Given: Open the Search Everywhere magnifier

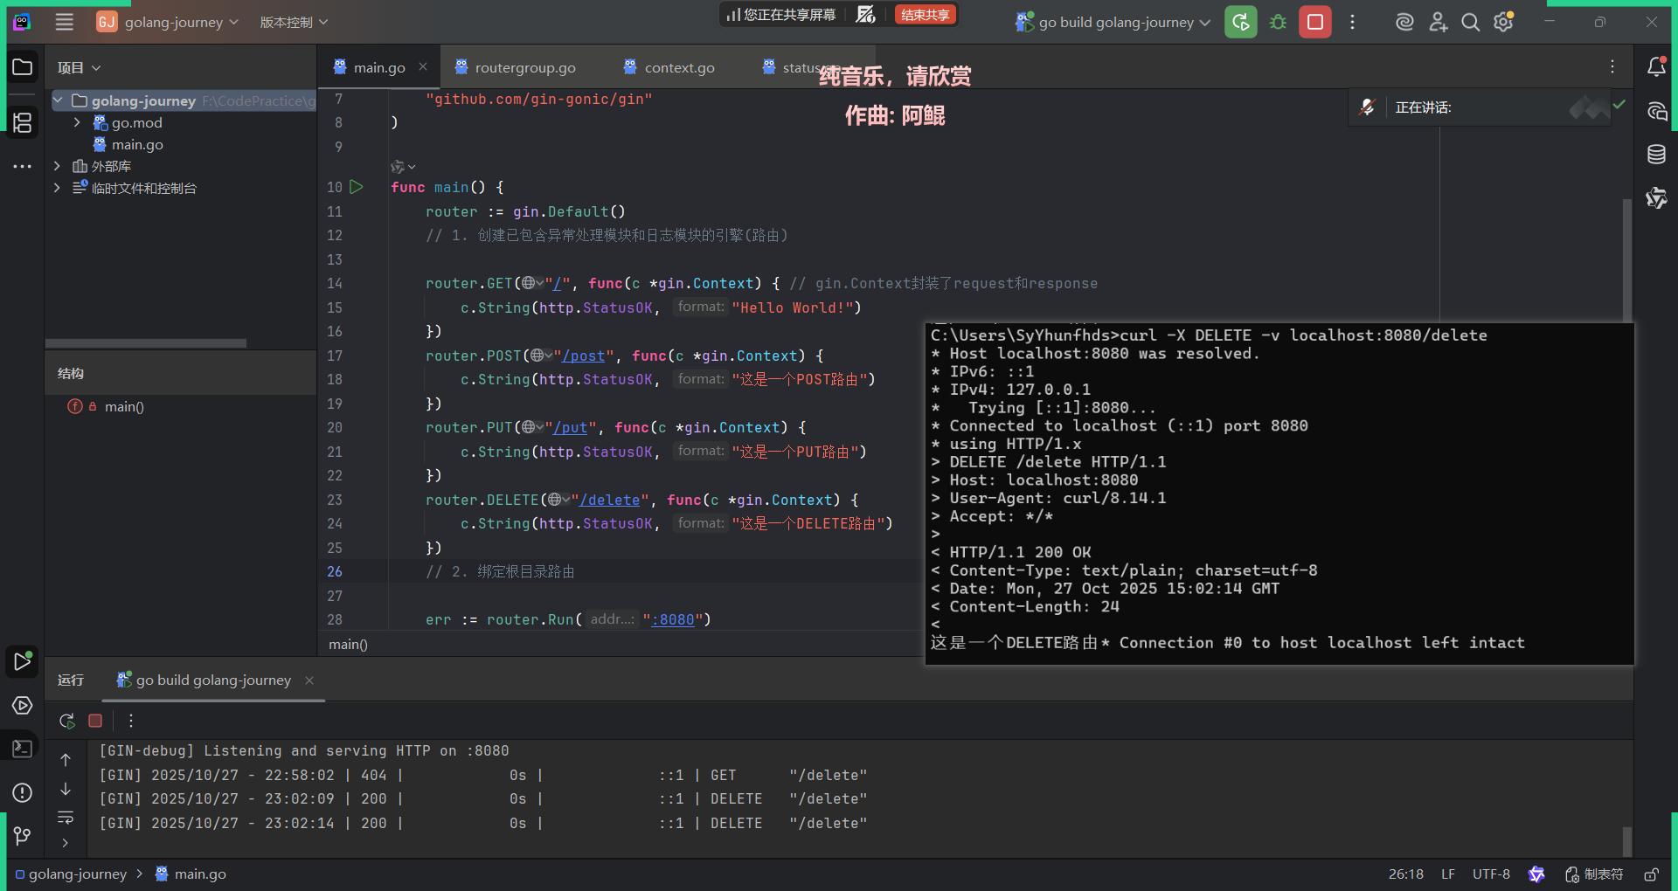Looking at the screenshot, I should [x=1471, y=23].
